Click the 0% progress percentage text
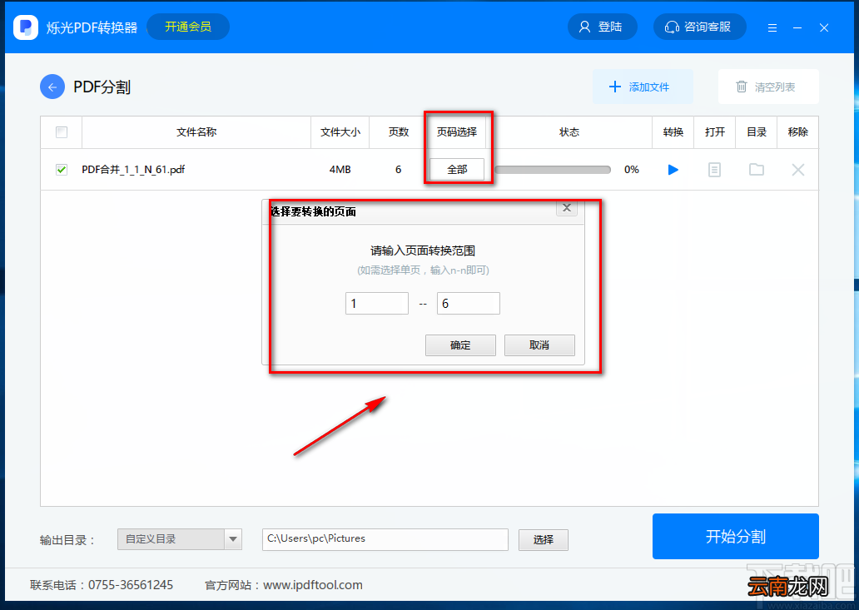The image size is (859, 610). [632, 169]
